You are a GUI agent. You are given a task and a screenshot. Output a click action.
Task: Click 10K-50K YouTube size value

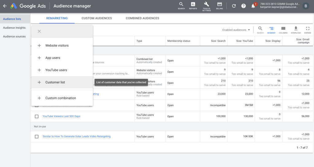[248, 136]
